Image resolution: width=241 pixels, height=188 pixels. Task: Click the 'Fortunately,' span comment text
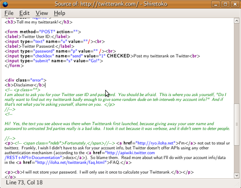[76, 143]
